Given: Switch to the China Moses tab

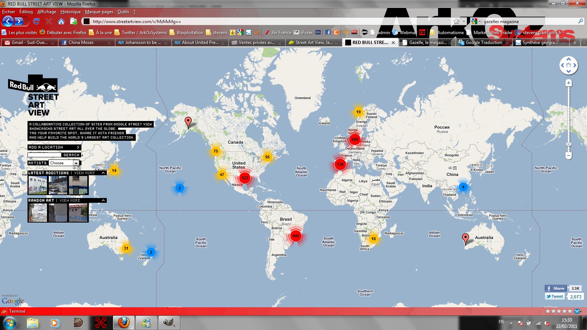Looking at the screenshot, I should tap(85, 43).
